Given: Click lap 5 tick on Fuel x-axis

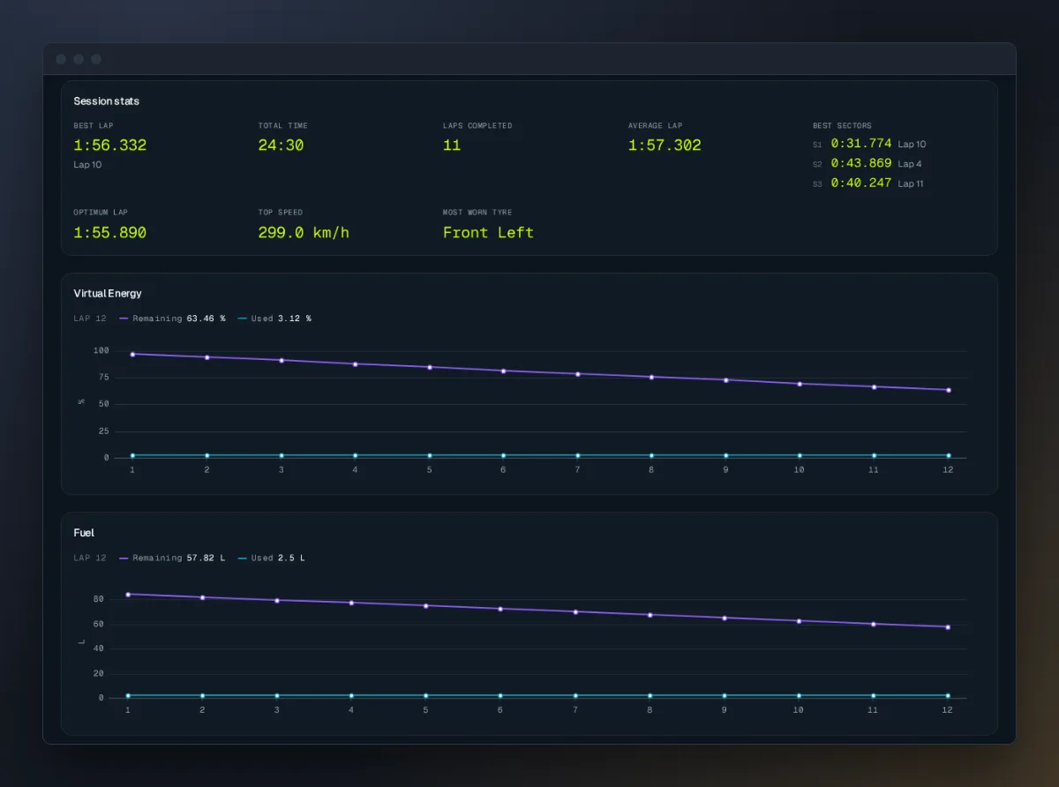Looking at the screenshot, I should coord(426,709).
